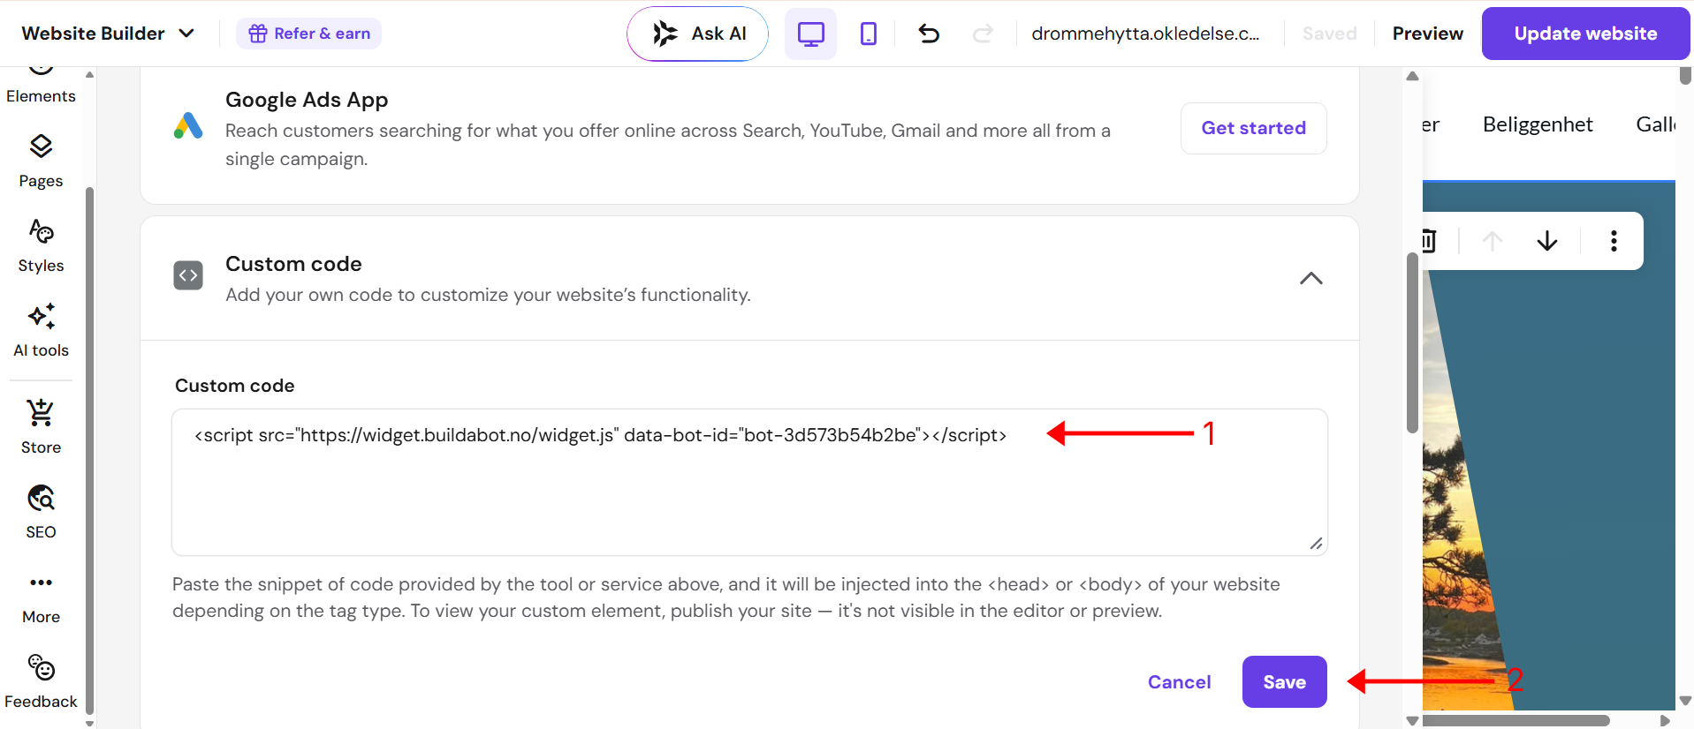Move section down with arrow icon
Viewport: 1694px width, 729px height.
[1546, 241]
